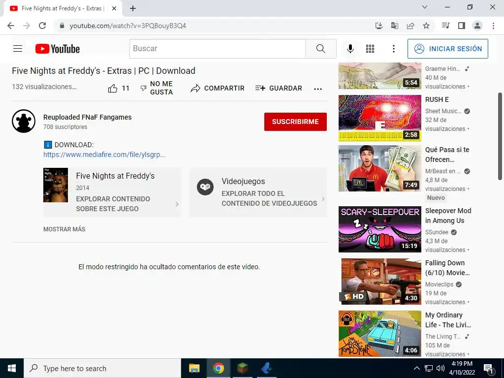Open the YouTube apps grid
This screenshot has height=378, width=504.
pos(370,49)
